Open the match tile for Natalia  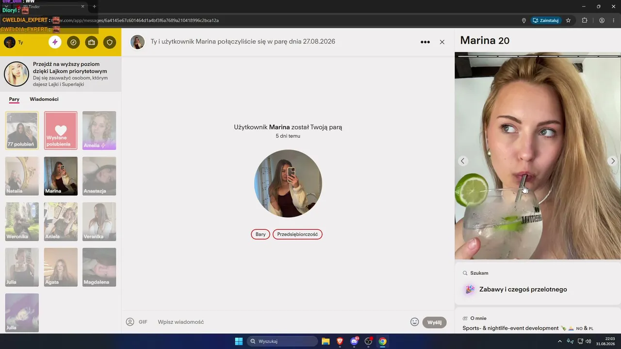(22, 176)
